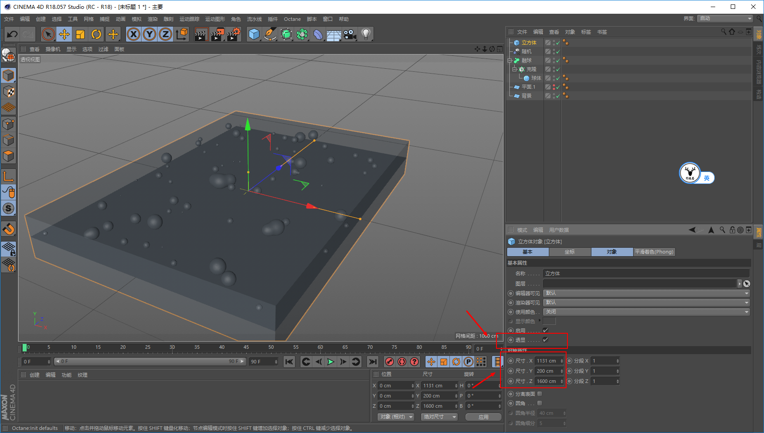The height and width of the screenshot is (433, 764).
Task: Open the array/cloner modeling objects icon
Action: tap(302, 34)
